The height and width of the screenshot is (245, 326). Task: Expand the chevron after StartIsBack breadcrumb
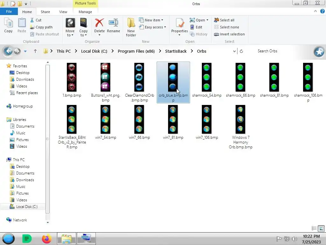[192, 51]
